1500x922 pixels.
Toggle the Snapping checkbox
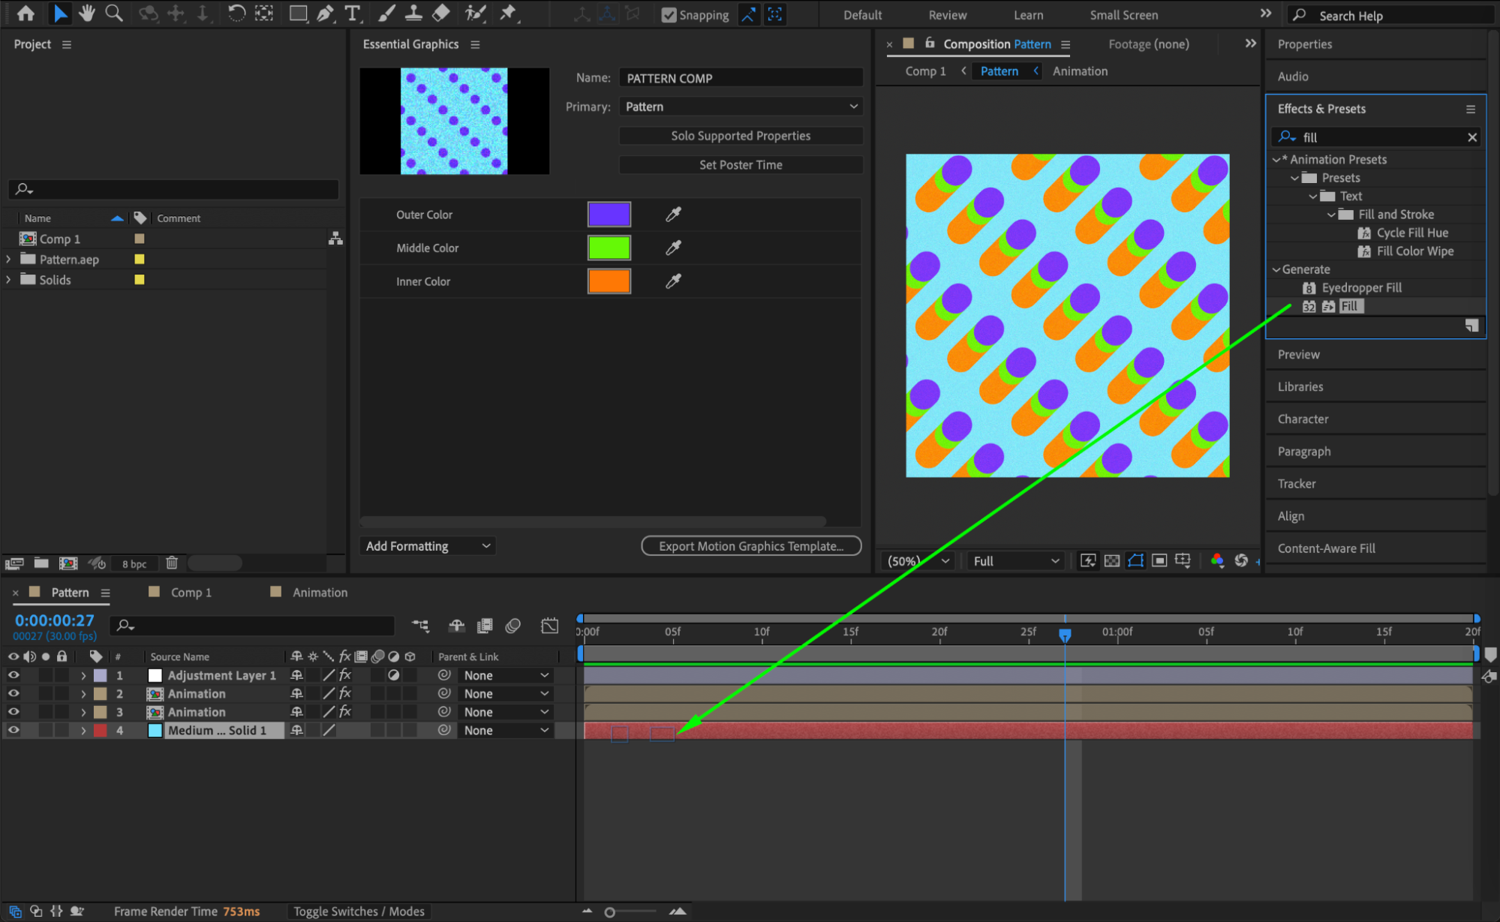[x=669, y=15]
